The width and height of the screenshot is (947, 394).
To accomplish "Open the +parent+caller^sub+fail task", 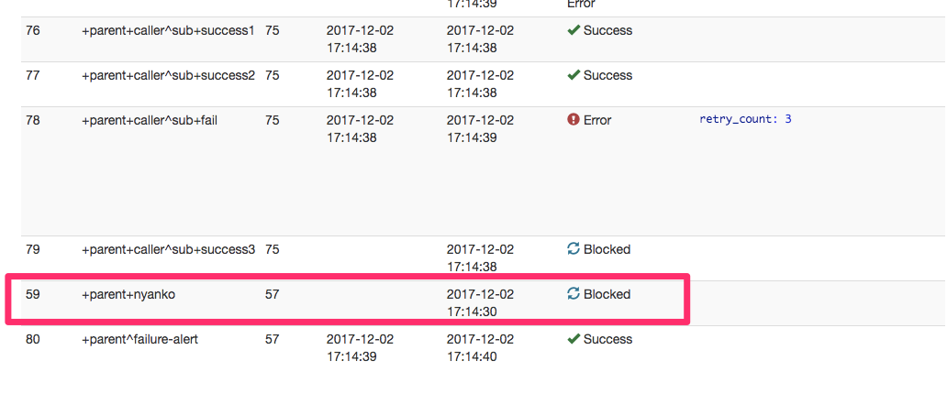I will pos(150,120).
